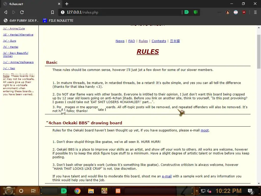Launch Google Chrome from the taskbar

click(77, 191)
